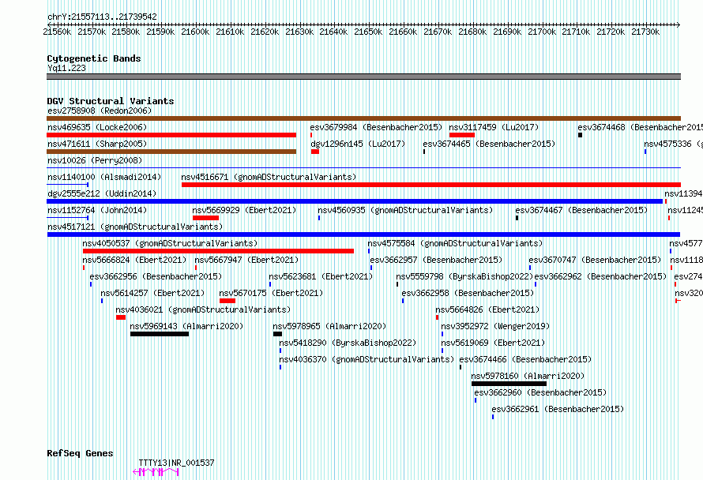Click the 21700k ruler tick label
703x480 pixels.
click(542, 32)
